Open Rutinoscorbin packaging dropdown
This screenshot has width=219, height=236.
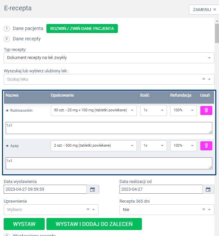(x=93, y=110)
